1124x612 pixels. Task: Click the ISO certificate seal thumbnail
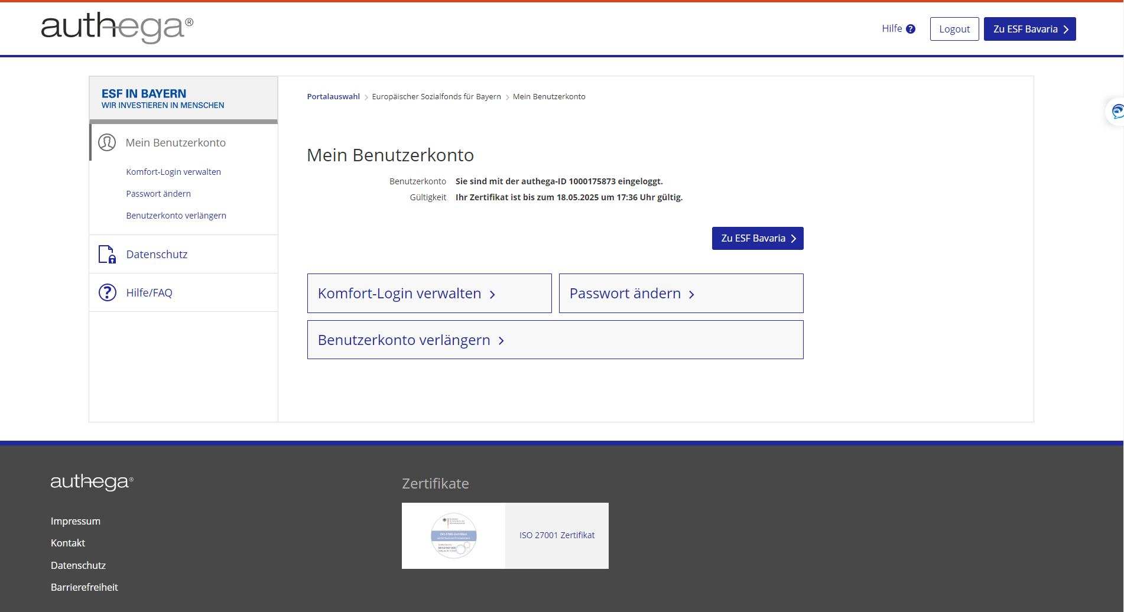pos(453,536)
